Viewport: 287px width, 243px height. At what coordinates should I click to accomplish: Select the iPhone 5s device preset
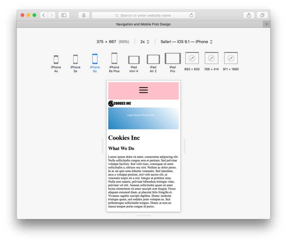coord(75,64)
